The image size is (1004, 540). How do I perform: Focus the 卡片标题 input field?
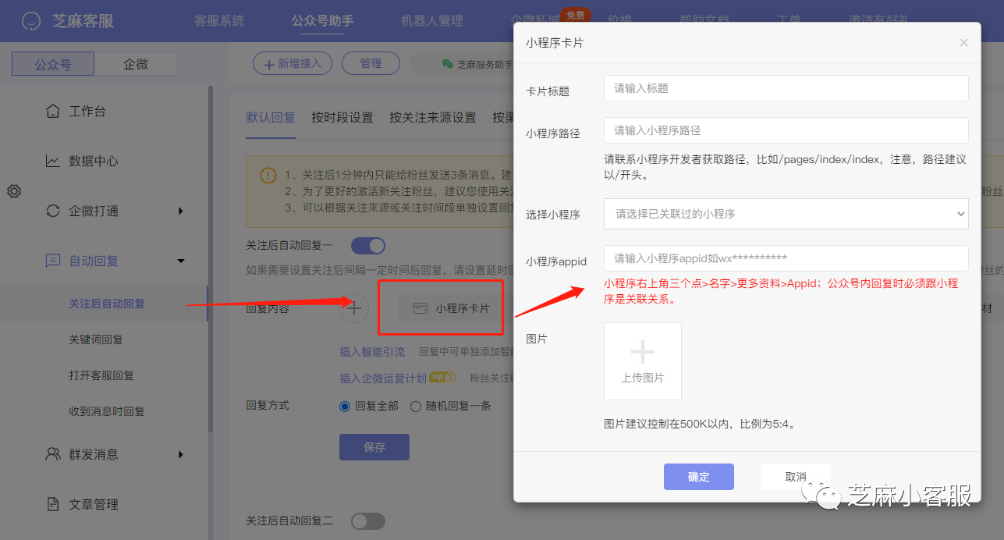[x=786, y=88]
